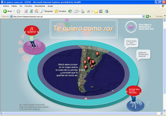Select the northernmost map pin marker

click(x=97, y=54)
